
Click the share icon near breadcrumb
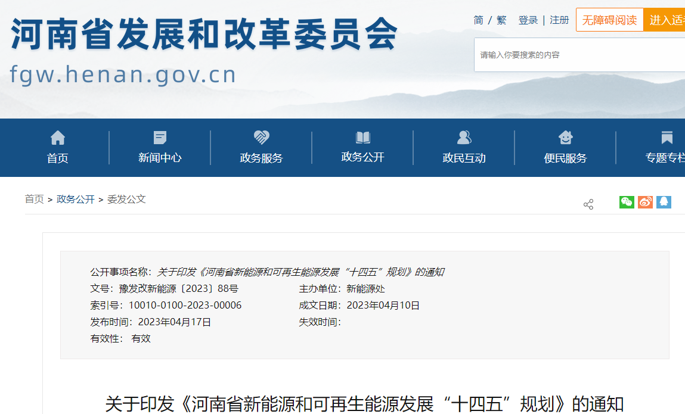coord(588,204)
